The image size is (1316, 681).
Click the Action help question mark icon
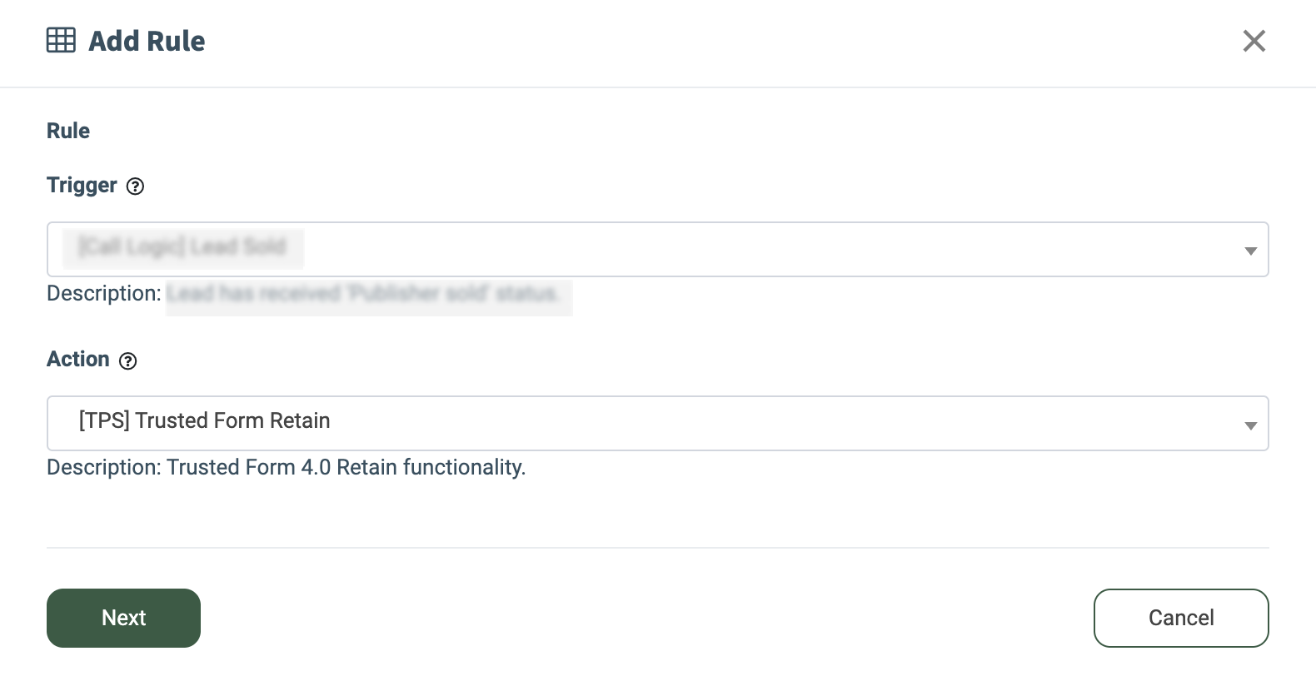point(127,360)
